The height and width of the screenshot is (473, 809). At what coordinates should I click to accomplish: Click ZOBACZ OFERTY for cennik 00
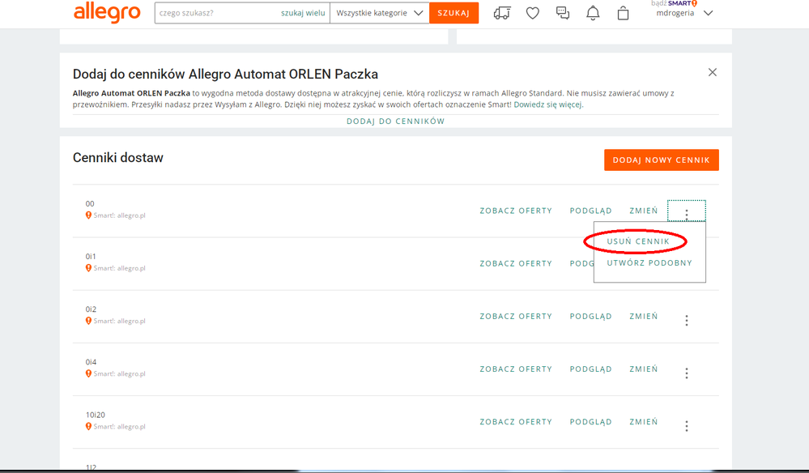click(x=516, y=211)
